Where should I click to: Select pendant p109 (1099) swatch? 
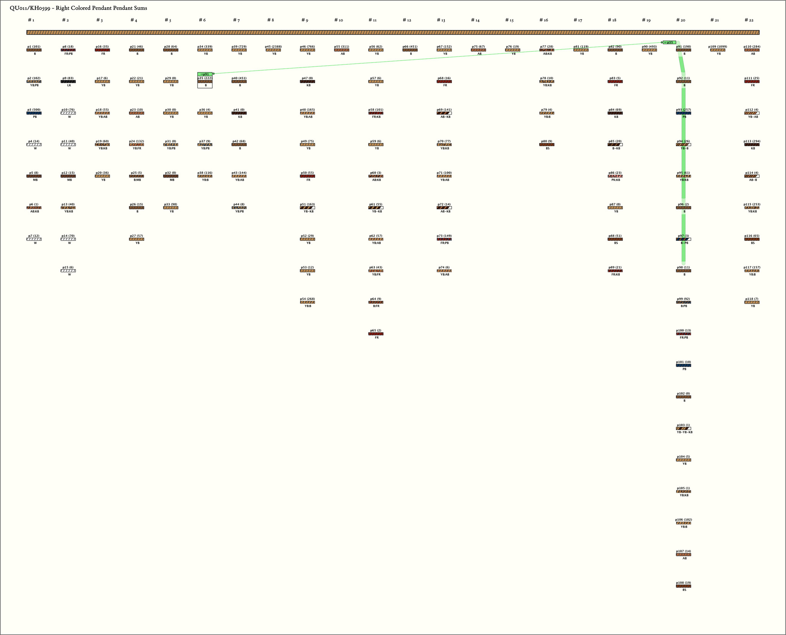718,50
